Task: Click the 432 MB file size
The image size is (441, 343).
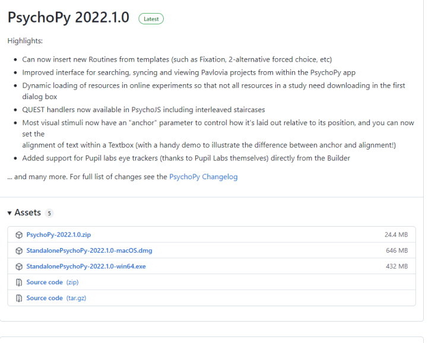Action: [397, 266]
